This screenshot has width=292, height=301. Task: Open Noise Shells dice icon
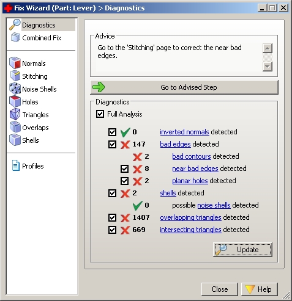coord(15,89)
